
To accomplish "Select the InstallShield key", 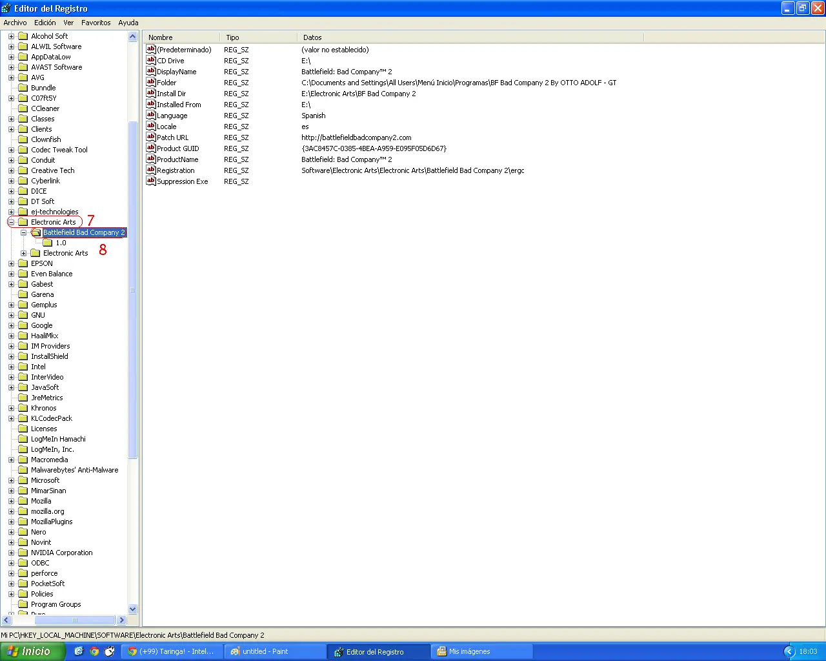I will click(x=50, y=356).
